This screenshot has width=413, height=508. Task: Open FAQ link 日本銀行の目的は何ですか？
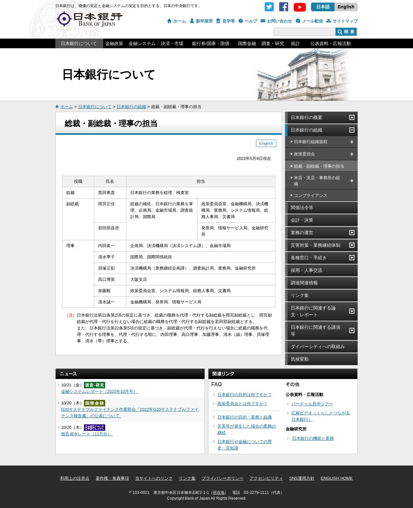(244, 395)
